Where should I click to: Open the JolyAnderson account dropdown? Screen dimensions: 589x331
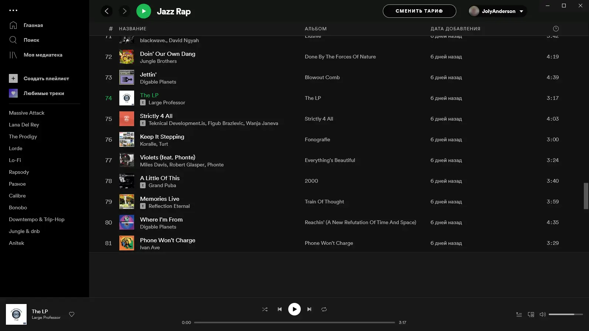tap(497, 11)
